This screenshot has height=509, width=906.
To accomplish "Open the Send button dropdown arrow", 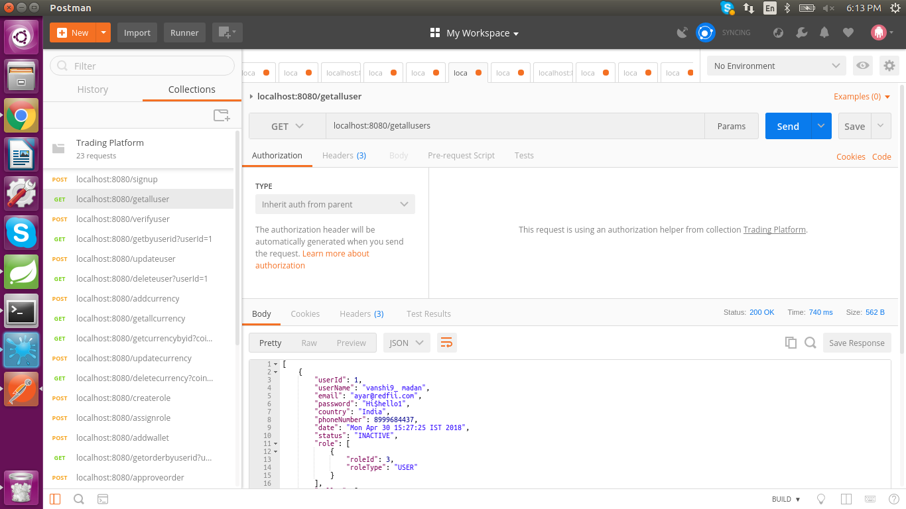I will click(821, 126).
